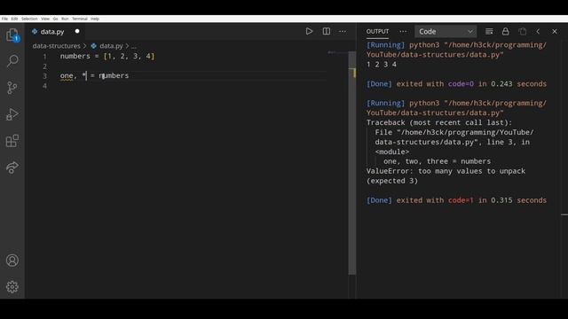
Task: Click line number 1 in gutter
Action: coord(44,57)
